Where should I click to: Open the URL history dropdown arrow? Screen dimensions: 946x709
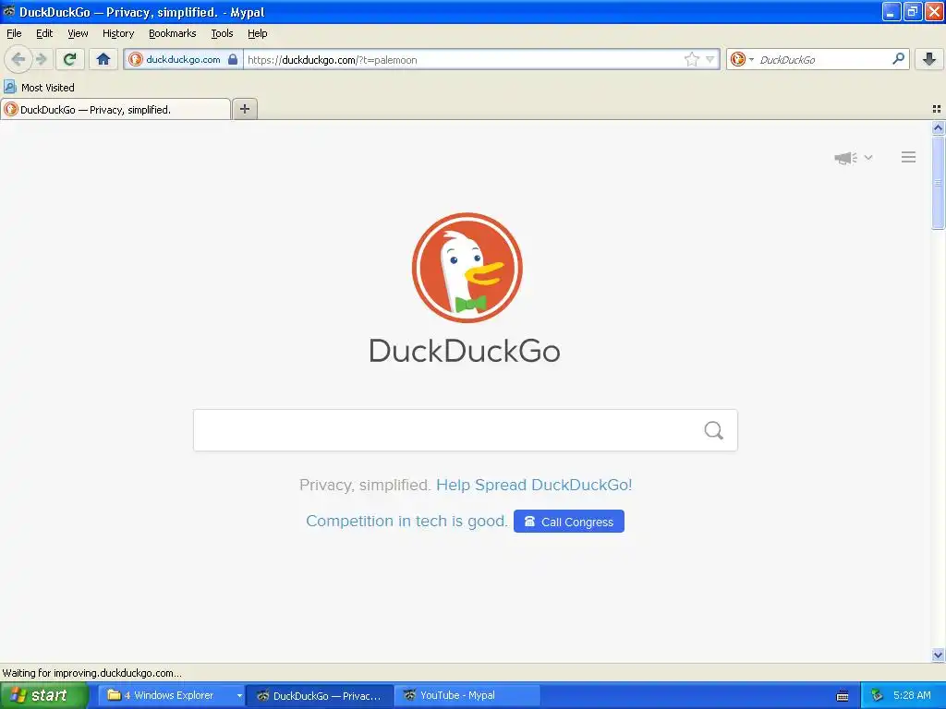pos(710,59)
